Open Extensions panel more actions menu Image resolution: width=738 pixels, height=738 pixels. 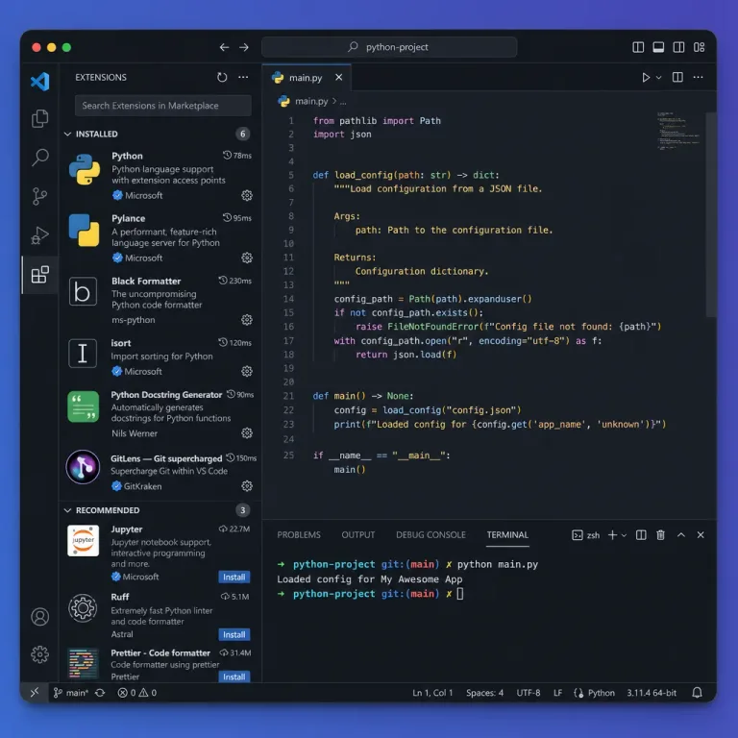point(243,77)
